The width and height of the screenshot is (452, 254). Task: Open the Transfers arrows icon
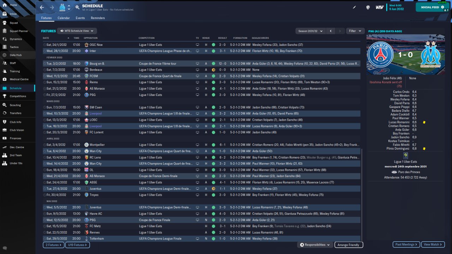[x=5, y=113]
